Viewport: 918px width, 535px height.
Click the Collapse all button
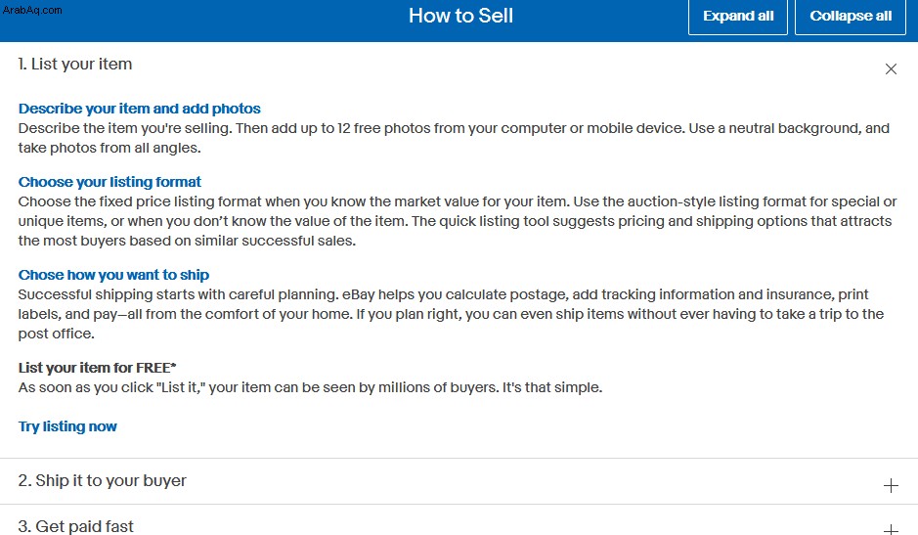[851, 17]
